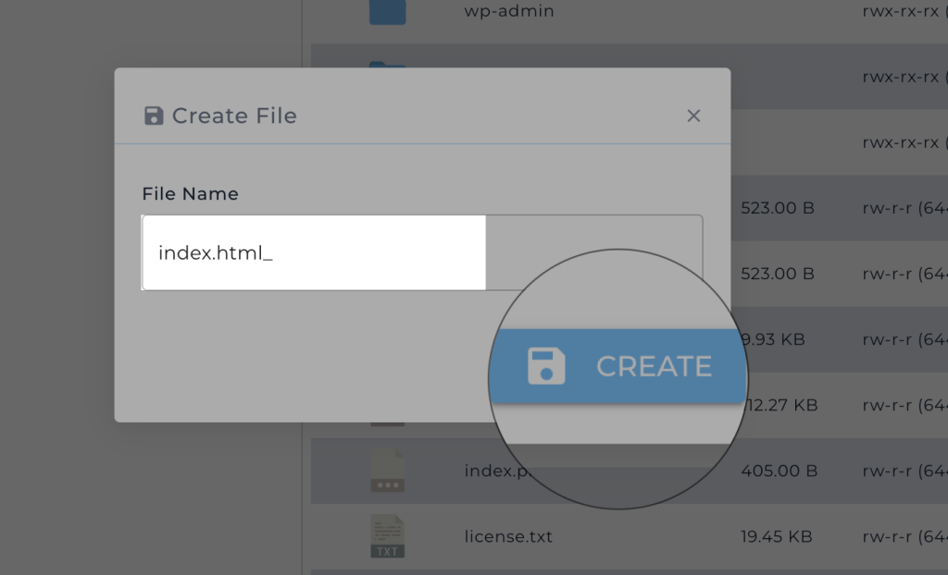
Task: Click the 12.27 KB file size cell
Action: [785, 405]
